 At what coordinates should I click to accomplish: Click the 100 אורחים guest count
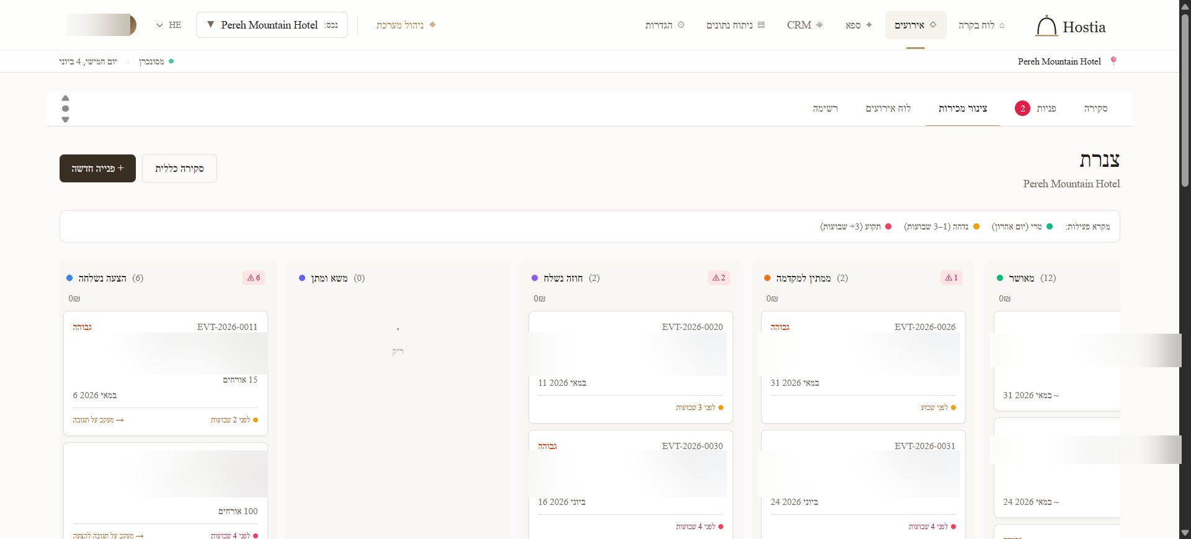click(238, 511)
